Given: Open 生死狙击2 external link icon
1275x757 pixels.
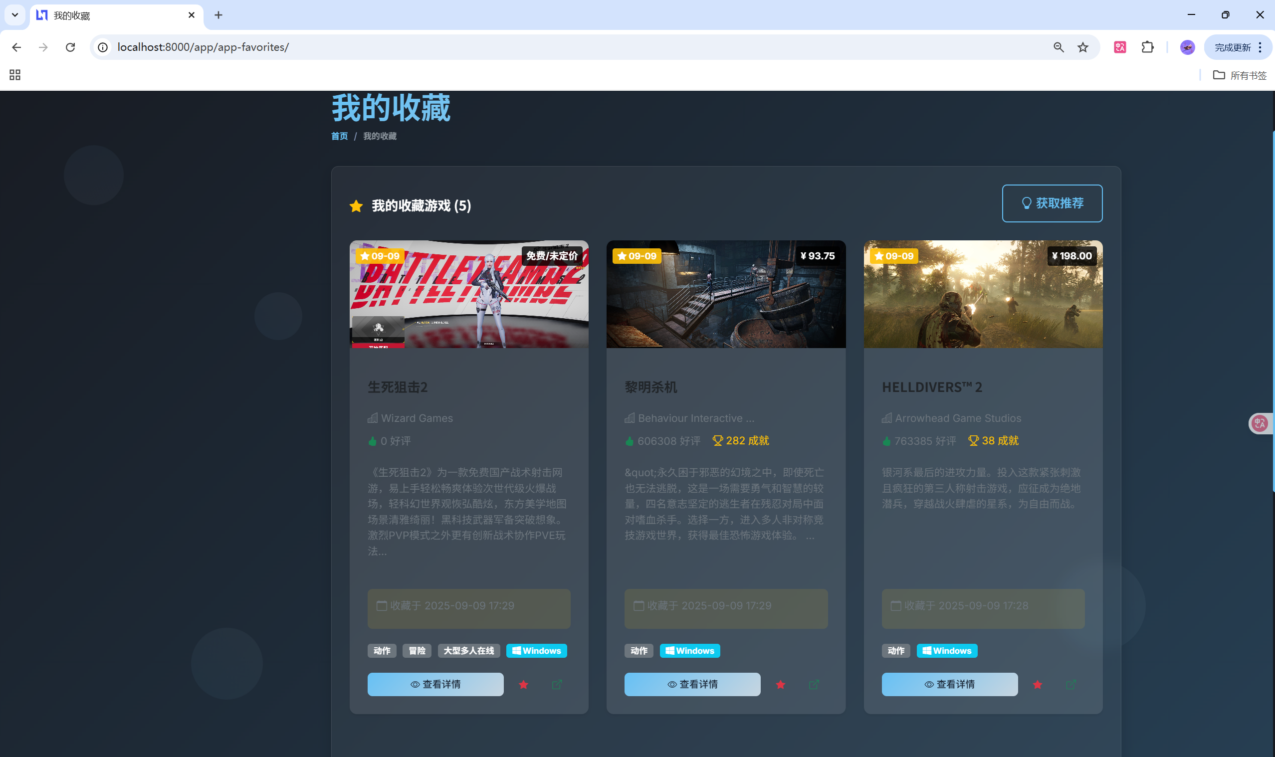Looking at the screenshot, I should (557, 684).
